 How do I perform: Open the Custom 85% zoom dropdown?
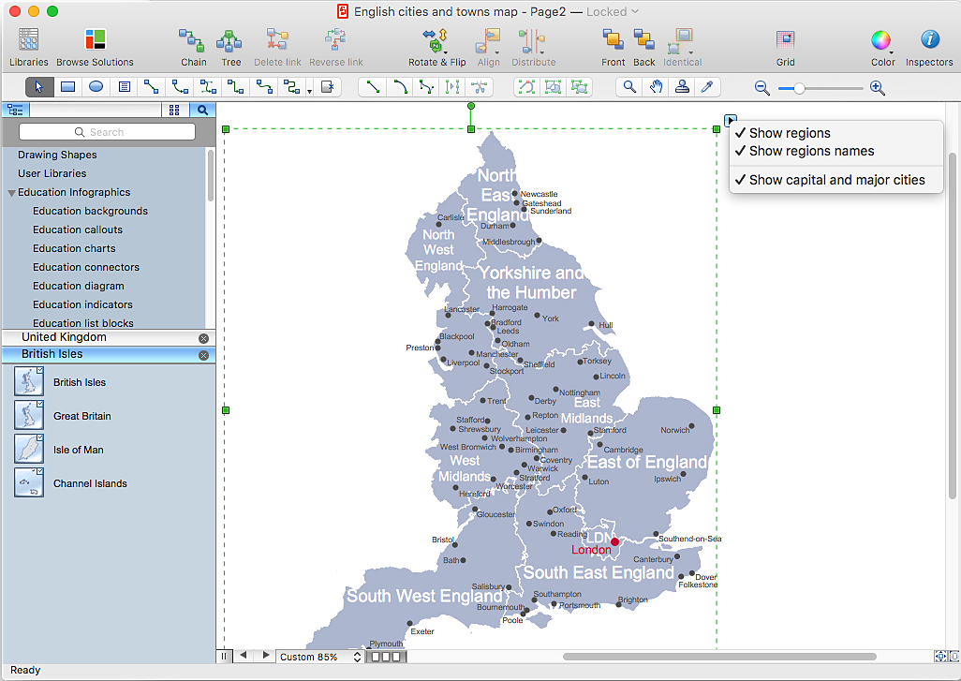318,656
